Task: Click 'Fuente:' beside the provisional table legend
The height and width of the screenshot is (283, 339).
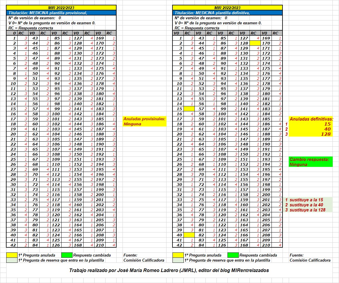Action: [x=130, y=255]
